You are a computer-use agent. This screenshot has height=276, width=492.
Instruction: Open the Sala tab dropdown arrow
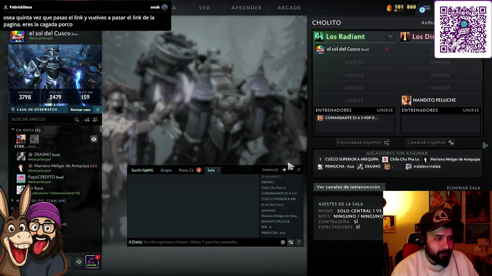pyautogui.click(x=218, y=170)
